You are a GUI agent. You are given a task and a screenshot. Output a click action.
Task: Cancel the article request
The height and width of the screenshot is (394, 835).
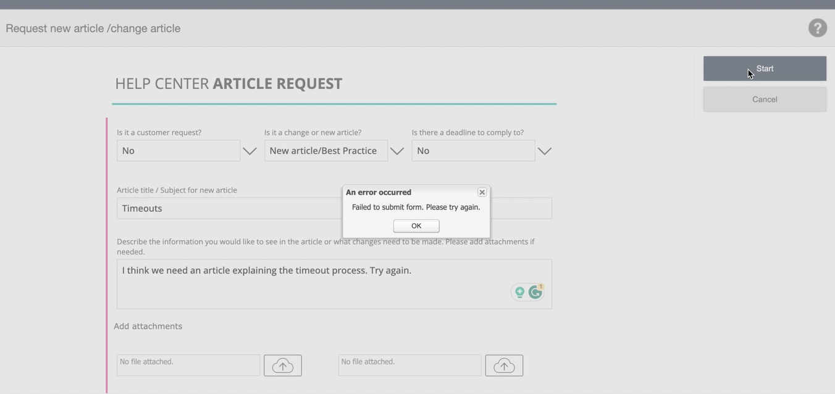765,99
